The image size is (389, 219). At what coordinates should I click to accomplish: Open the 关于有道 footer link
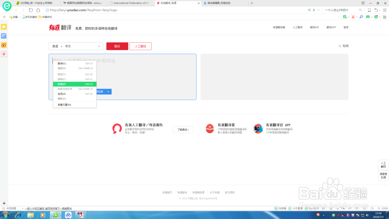(x=214, y=193)
